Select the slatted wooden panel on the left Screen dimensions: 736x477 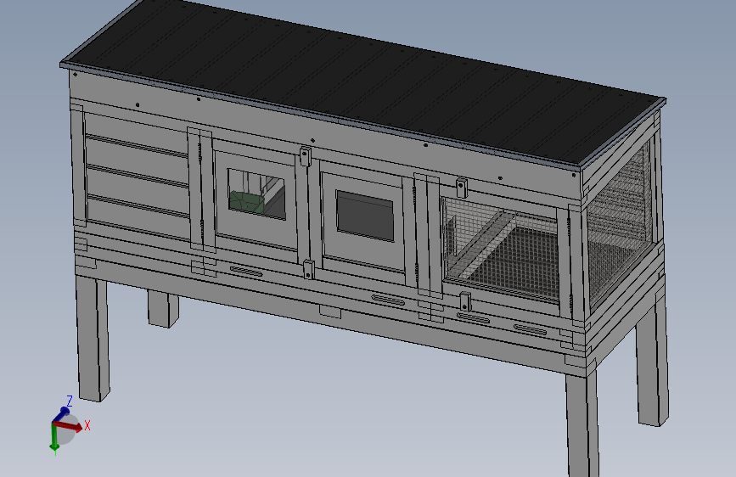click(x=137, y=176)
